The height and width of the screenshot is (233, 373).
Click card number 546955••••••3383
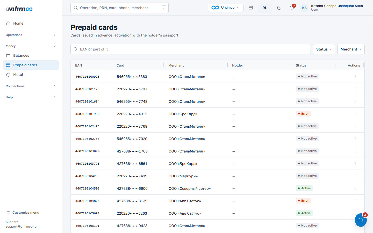tap(132, 77)
